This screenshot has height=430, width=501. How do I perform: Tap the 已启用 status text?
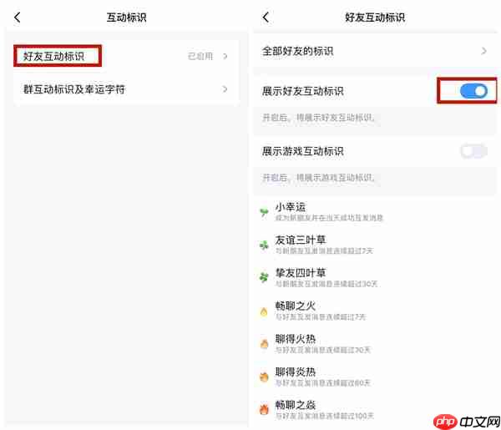pyautogui.click(x=200, y=56)
